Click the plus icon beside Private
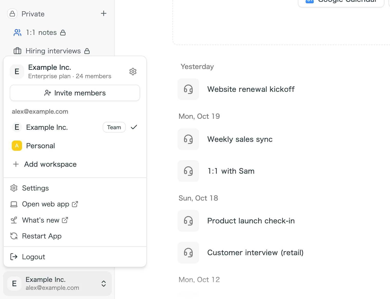 (x=104, y=14)
